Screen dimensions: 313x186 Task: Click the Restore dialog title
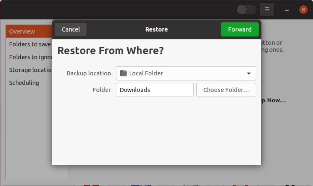coord(156,29)
